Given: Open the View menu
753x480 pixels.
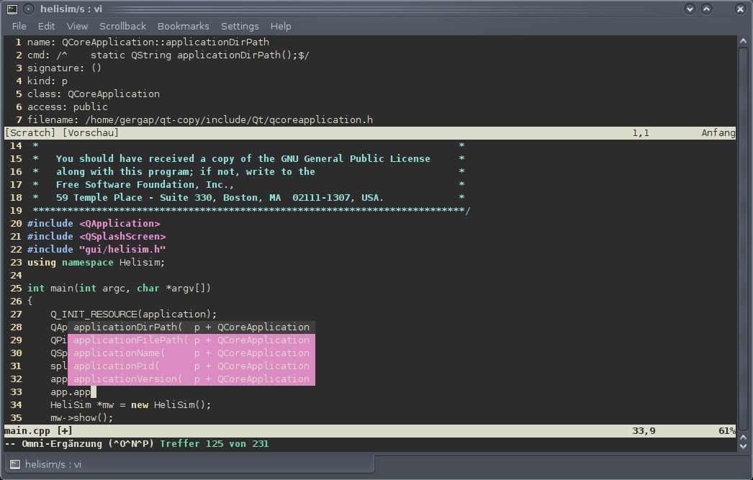Looking at the screenshot, I should [77, 27].
